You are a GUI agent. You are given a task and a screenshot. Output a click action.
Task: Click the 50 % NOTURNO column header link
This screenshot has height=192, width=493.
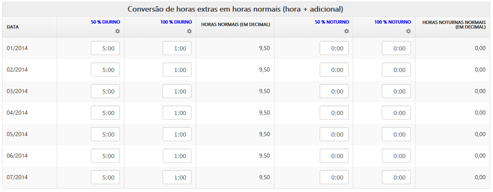(332, 22)
